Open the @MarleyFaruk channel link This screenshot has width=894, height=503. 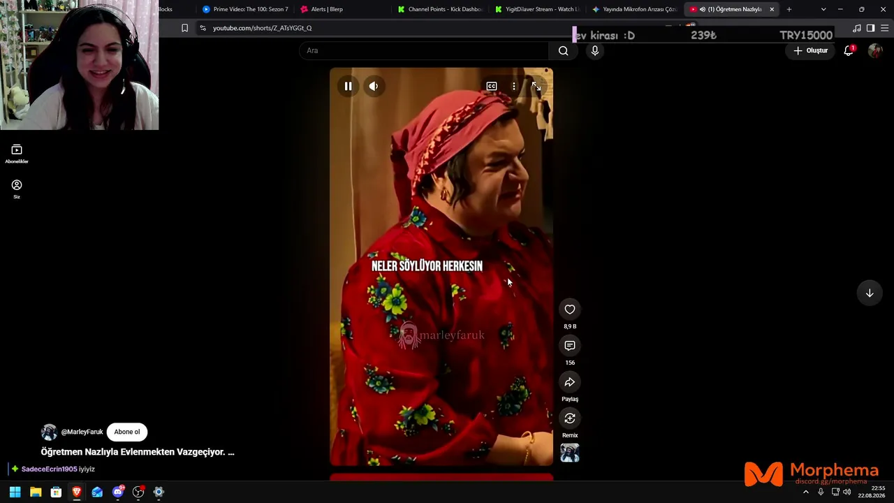(82, 432)
